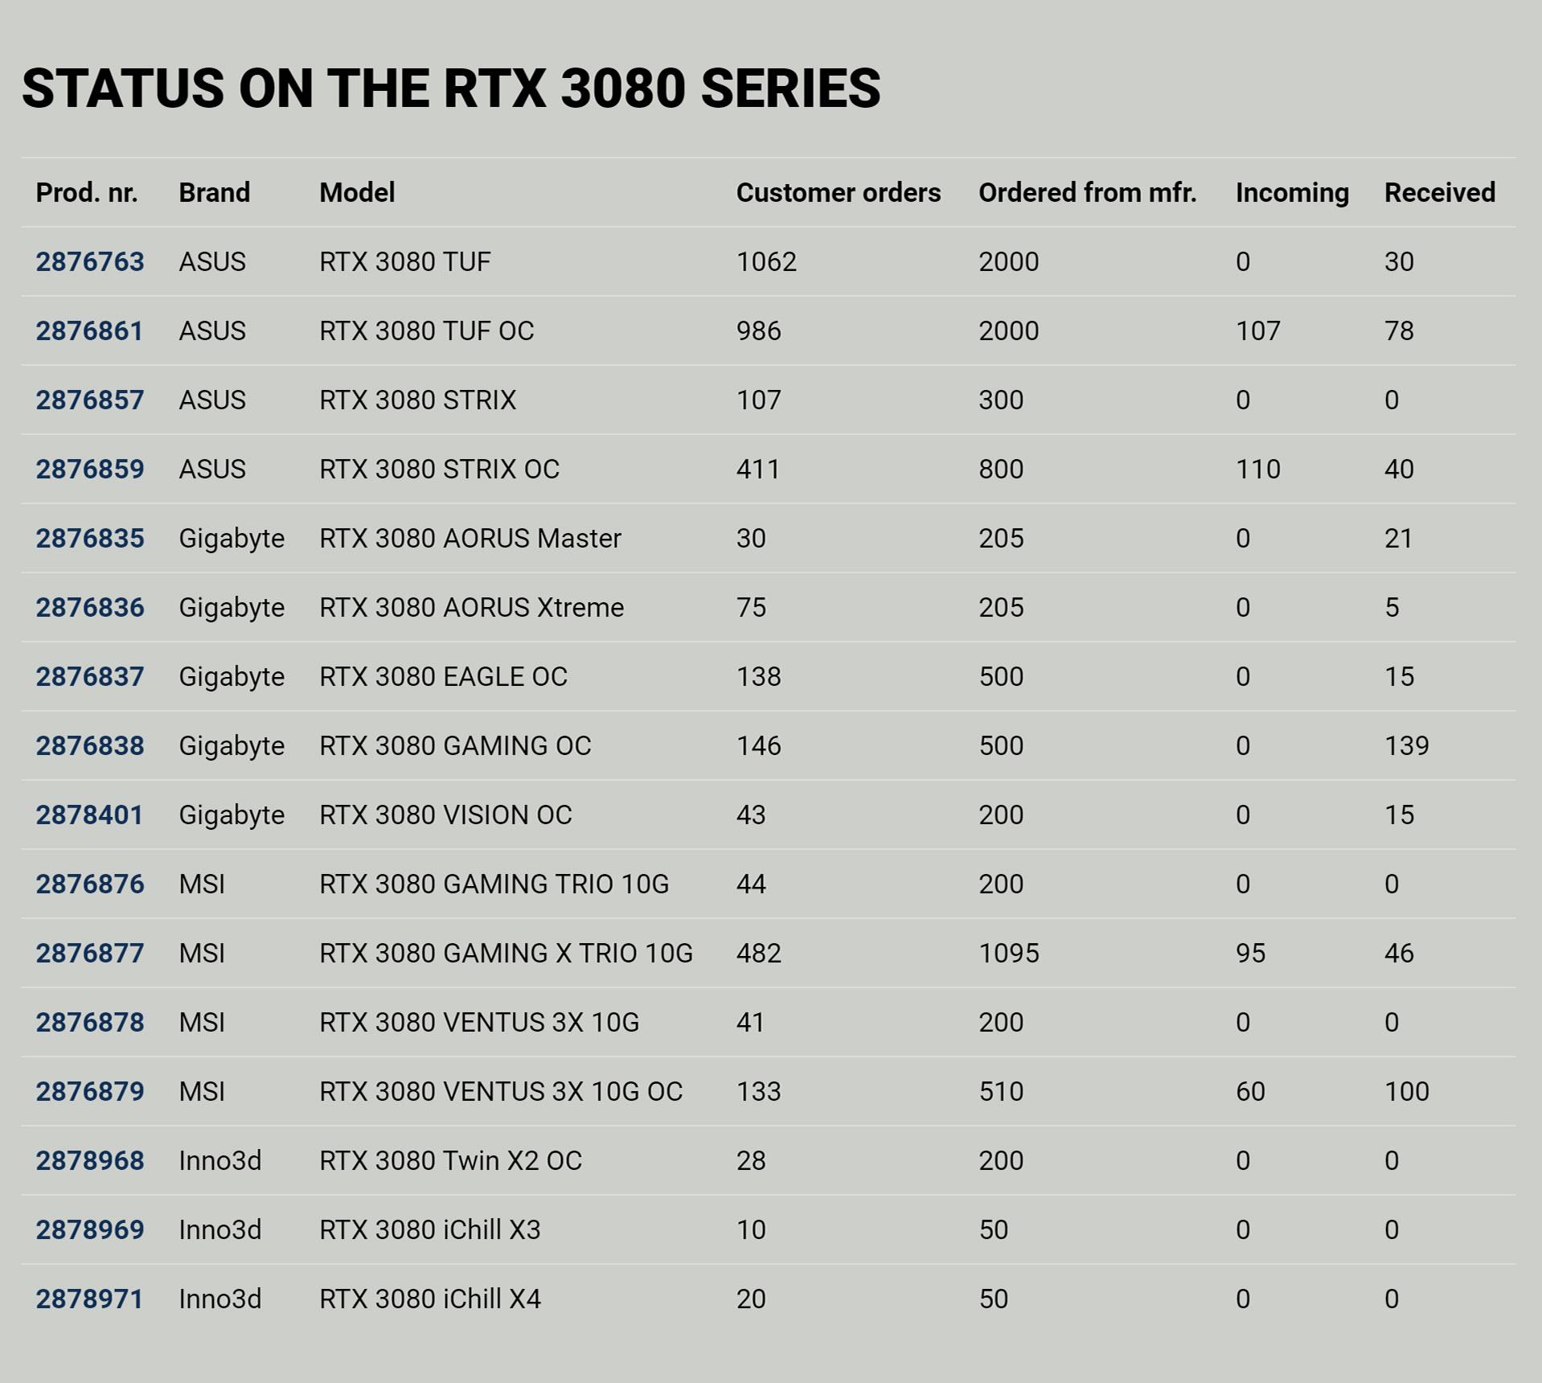
Task: Click the 2876836 product number
Action: (x=89, y=608)
